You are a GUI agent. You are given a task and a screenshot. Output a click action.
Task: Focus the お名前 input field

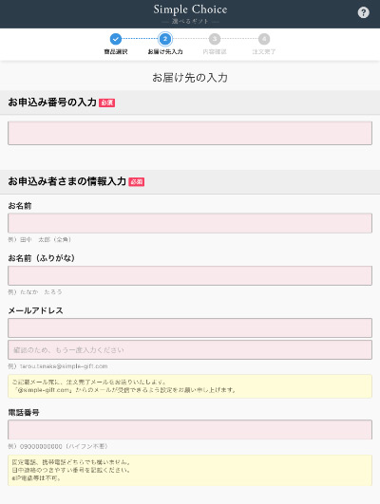[190, 223]
